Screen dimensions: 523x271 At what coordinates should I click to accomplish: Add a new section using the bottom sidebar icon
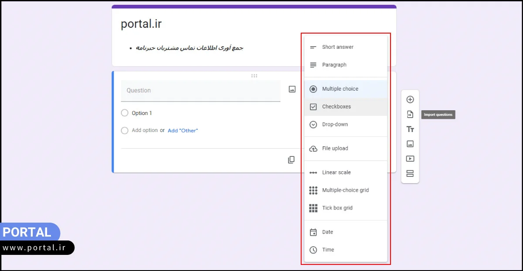(410, 173)
